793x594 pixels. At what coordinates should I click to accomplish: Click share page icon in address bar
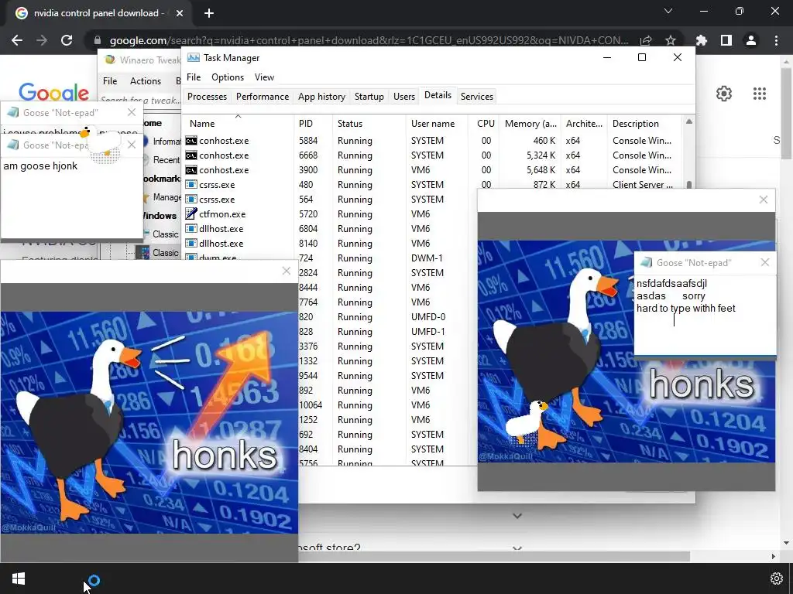point(646,40)
